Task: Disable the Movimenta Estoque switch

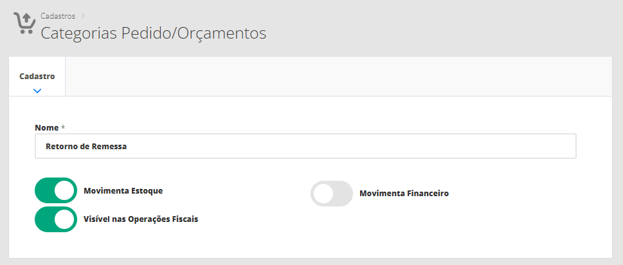Action: point(55,191)
